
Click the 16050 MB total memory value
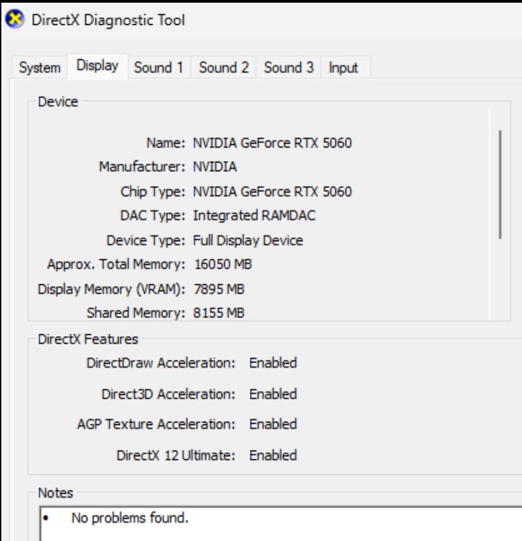pyautogui.click(x=223, y=265)
